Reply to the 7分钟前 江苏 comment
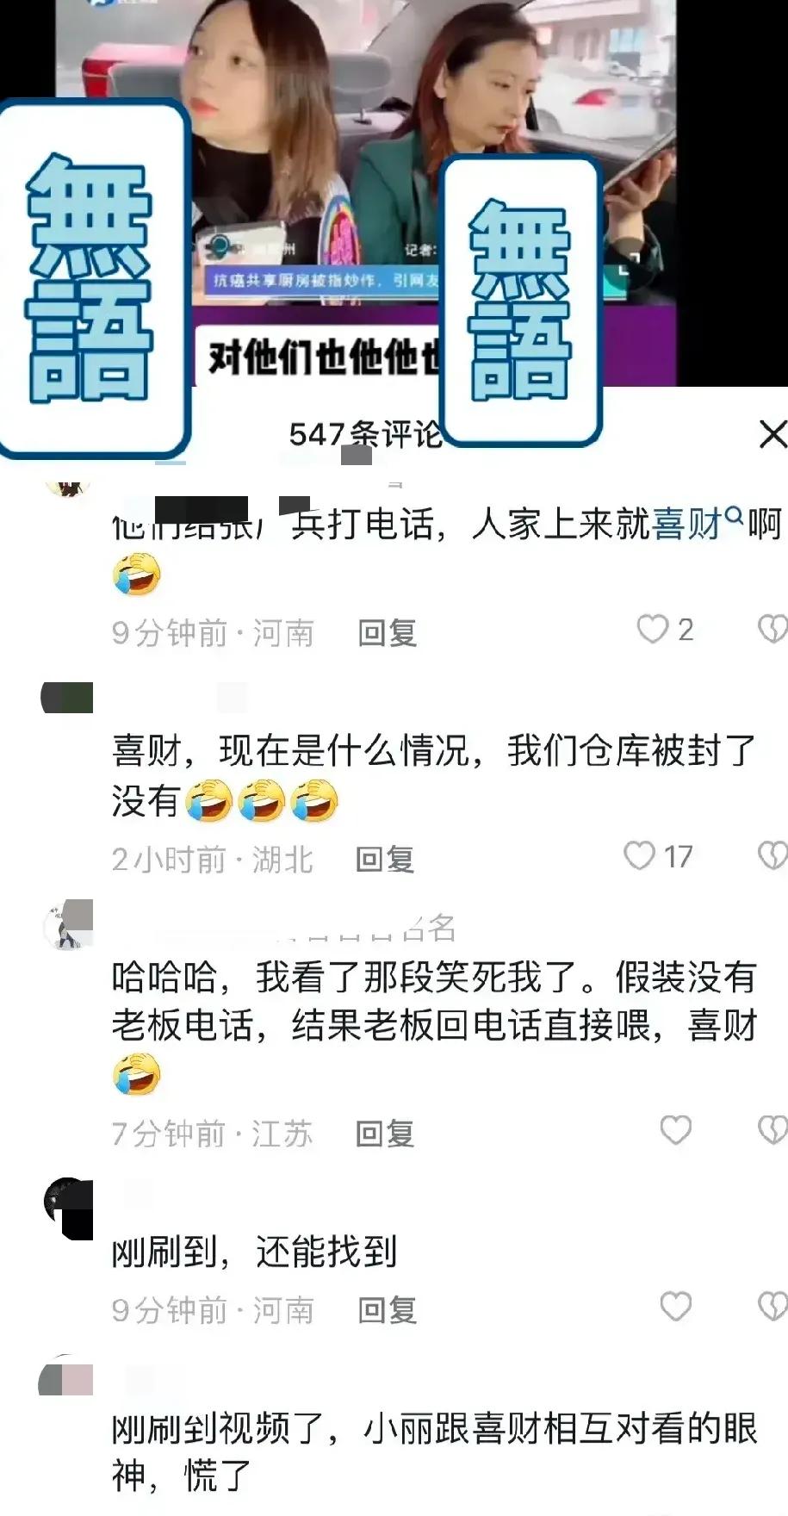Viewport: 788px width, 1516px height. coord(386,1134)
